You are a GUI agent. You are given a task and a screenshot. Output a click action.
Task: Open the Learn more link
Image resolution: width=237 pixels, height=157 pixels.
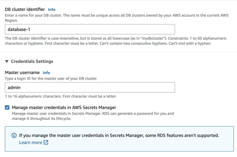pyautogui.click(x=31, y=143)
